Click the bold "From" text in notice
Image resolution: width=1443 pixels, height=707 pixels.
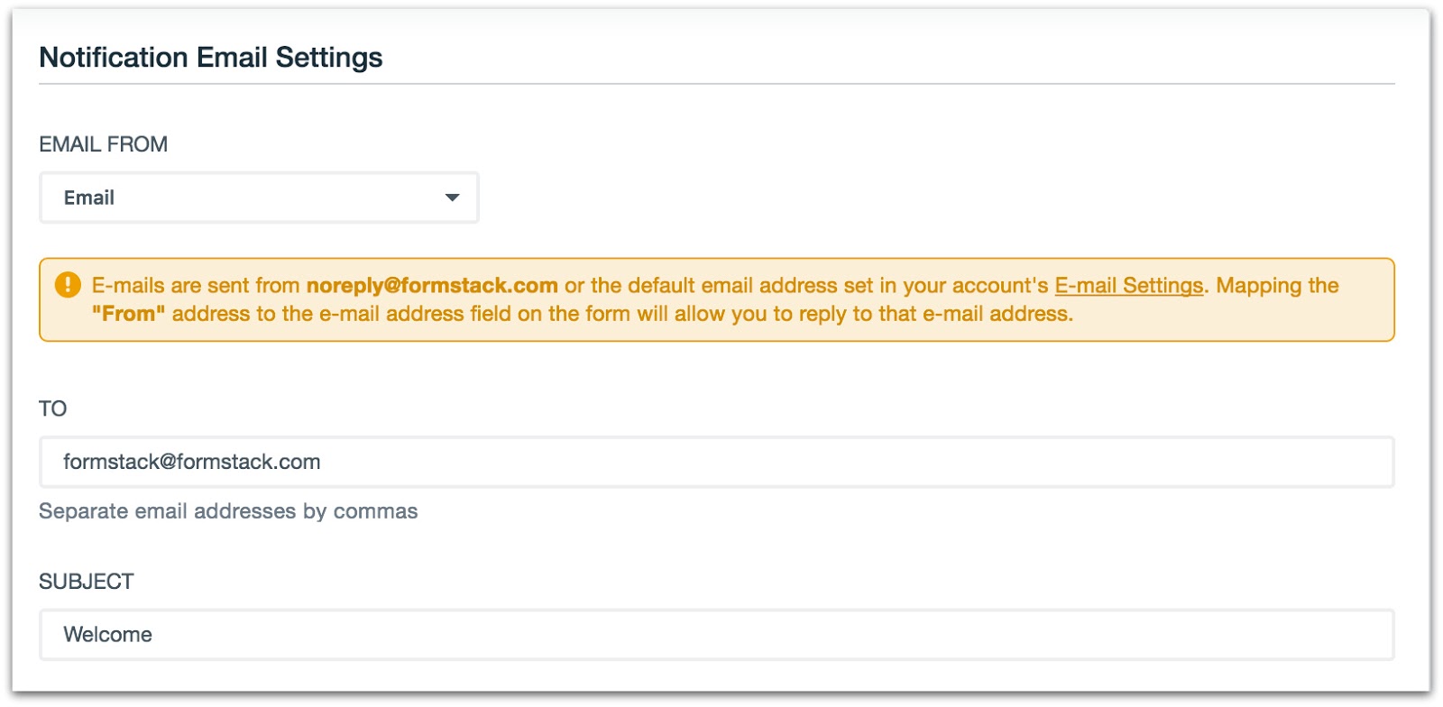(128, 314)
